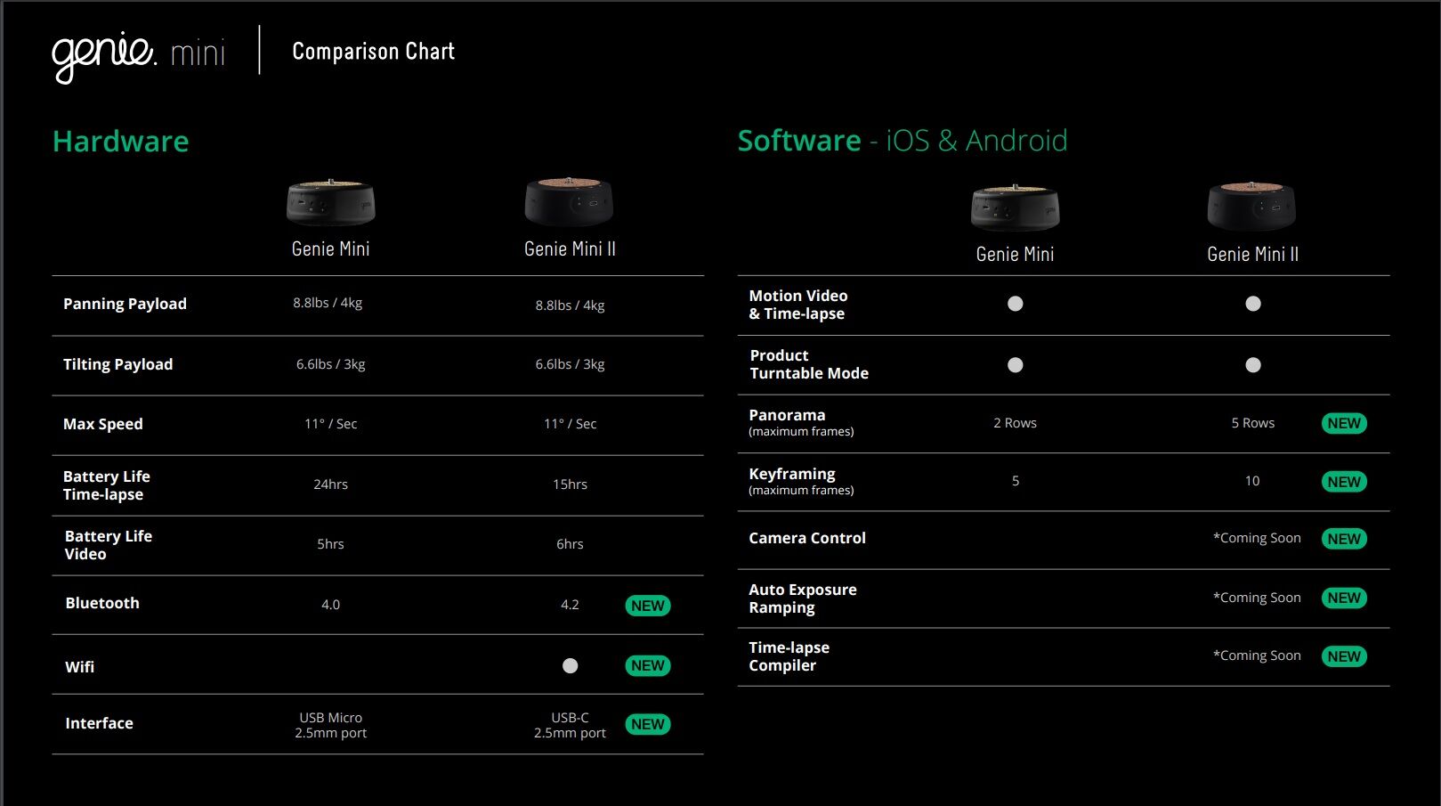Click the NEW badge in the Camera Control row
The image size is (1441, 806).
[x=1344, y=539]
